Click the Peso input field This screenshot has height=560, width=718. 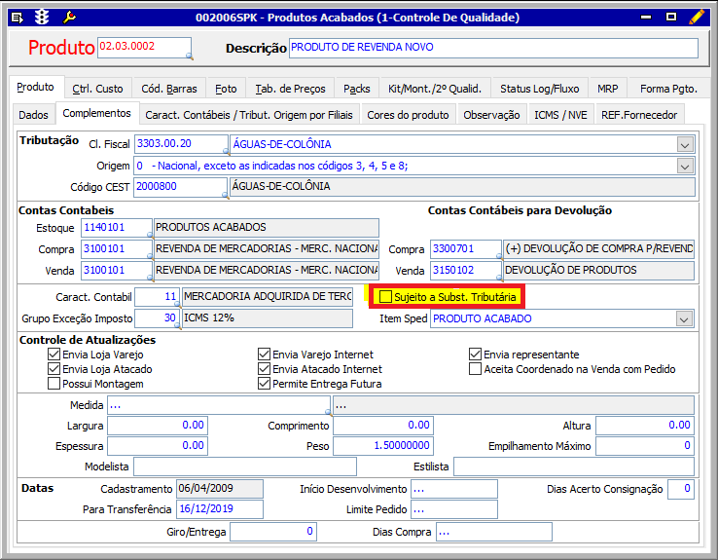(382, 446)
